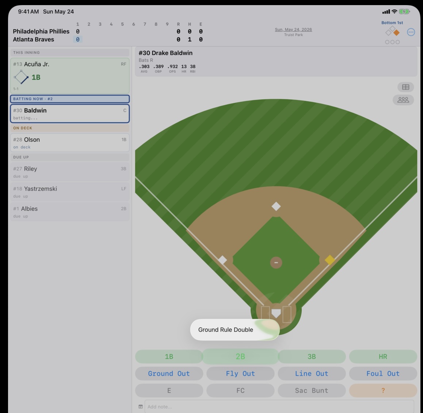Record a Ground Out
The height and width of the screenshot is (413, 423).
[169, 373]
